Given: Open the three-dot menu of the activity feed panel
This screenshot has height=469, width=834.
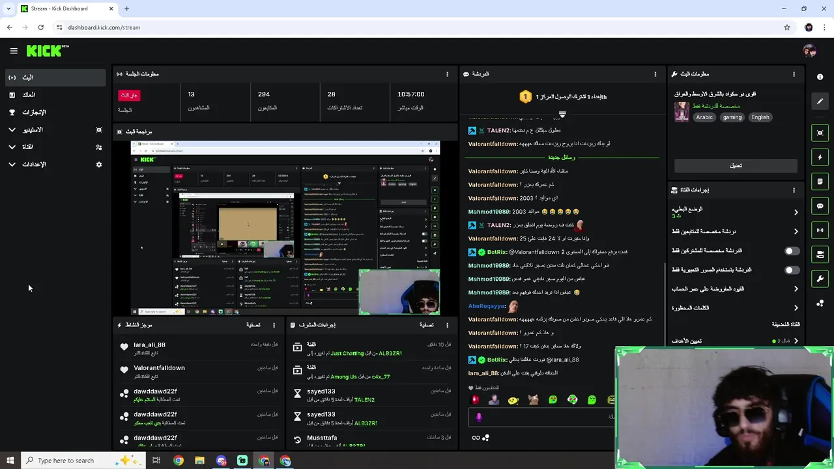Looking at the screenshot, I should pos(274,325).
